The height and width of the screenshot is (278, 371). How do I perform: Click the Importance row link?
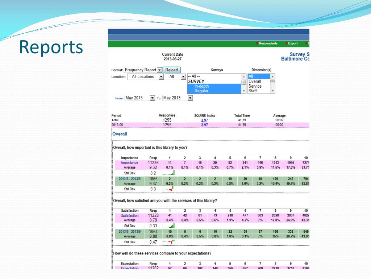pyautogui.click(x=129, y=163)
